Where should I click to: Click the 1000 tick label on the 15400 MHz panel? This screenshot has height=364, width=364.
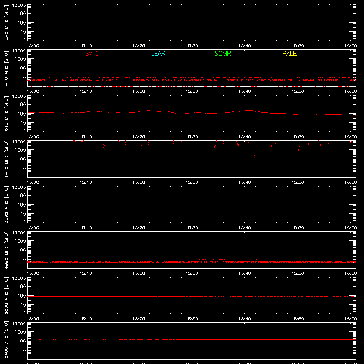coord(20,332)
